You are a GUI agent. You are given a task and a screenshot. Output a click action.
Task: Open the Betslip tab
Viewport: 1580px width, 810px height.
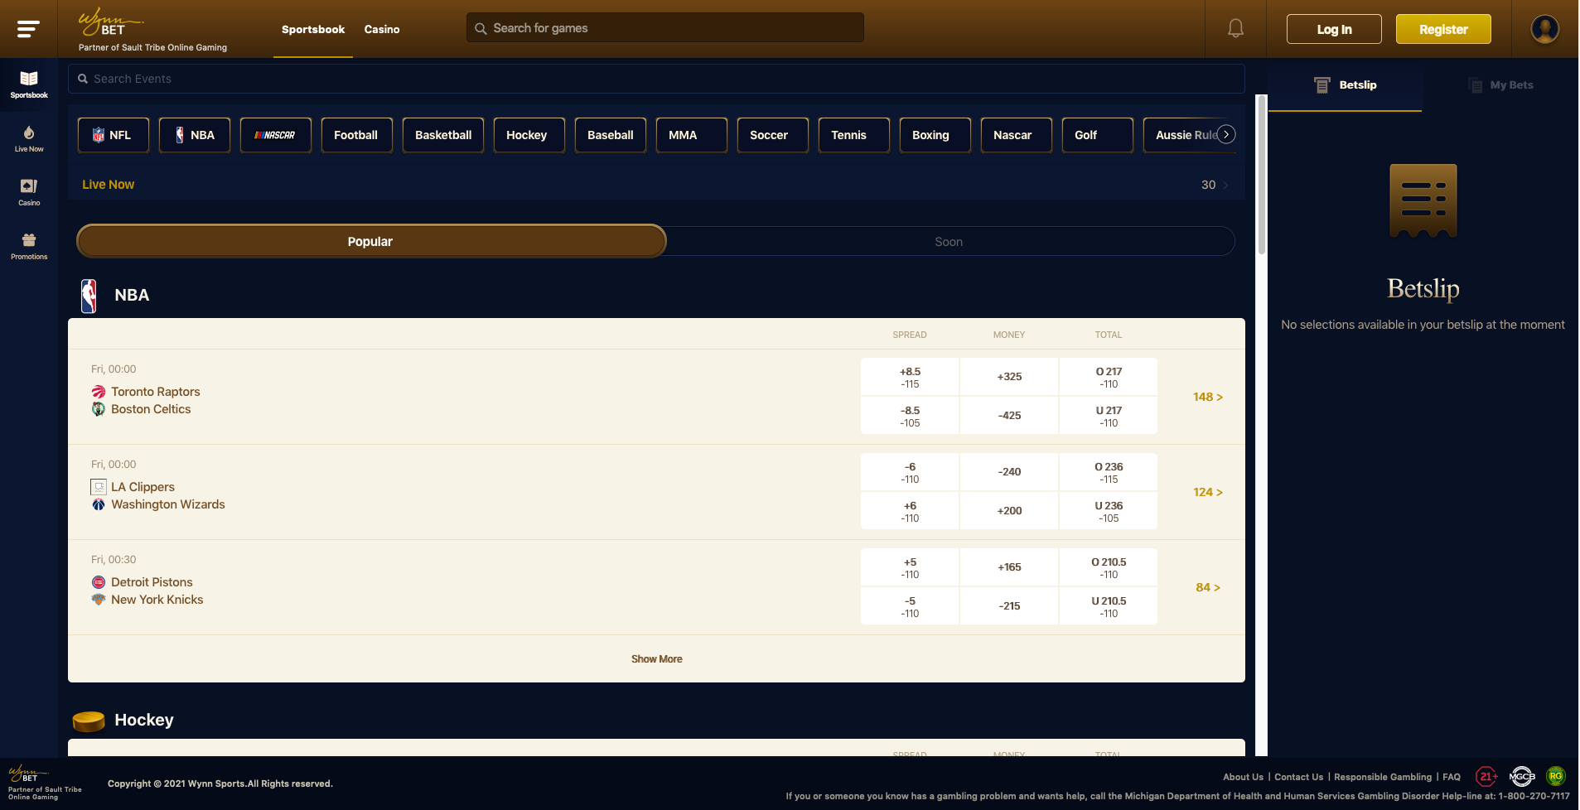pyautogui.click(x=1346, y=84)
